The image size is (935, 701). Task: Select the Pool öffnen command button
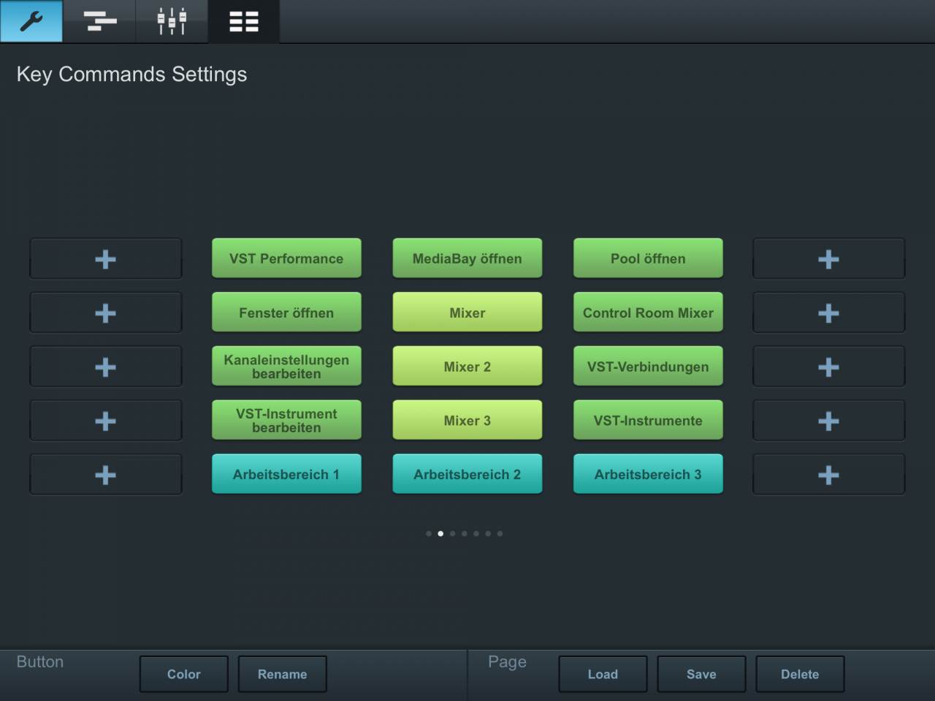tap(648, 258)
